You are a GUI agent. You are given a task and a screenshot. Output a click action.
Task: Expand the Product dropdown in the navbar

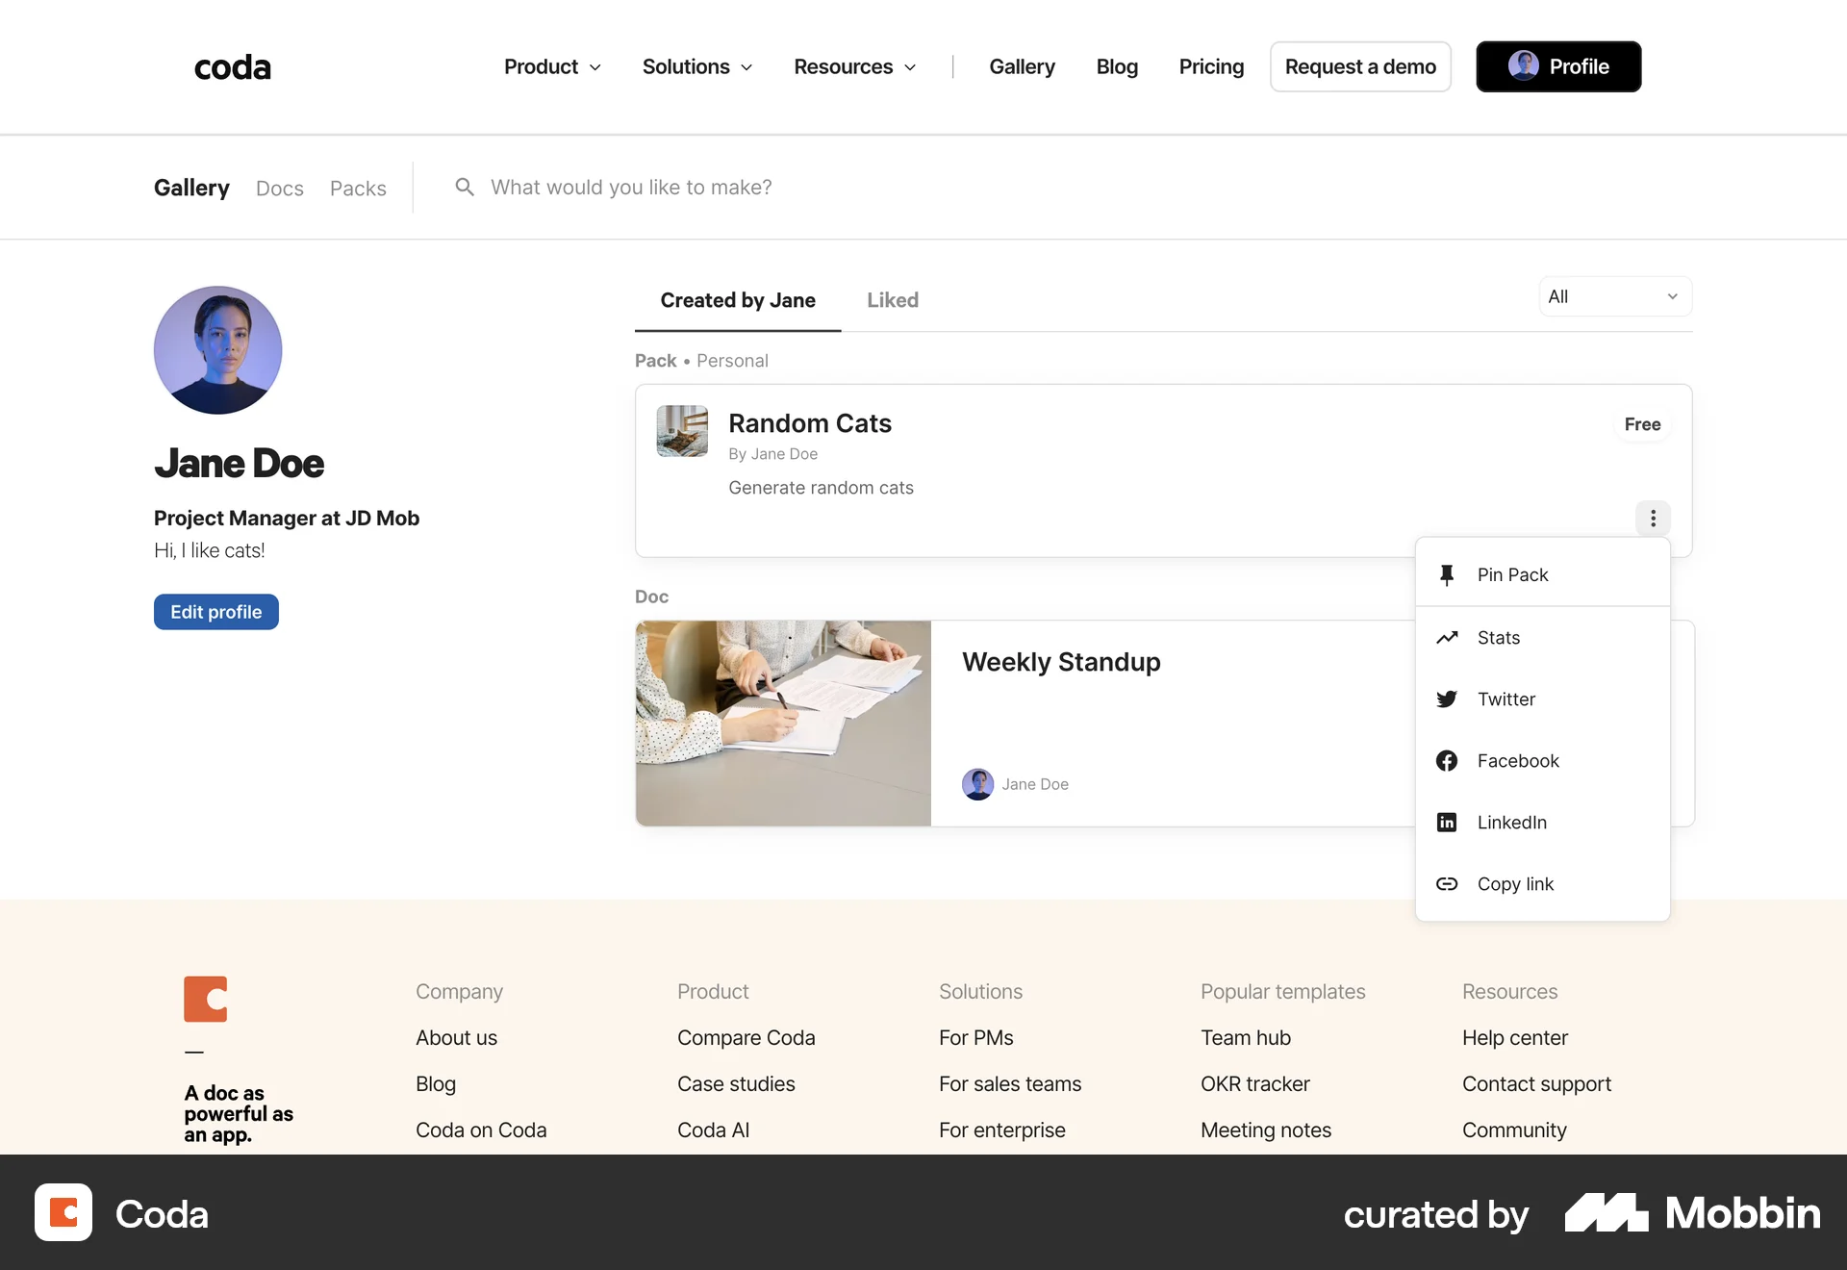[551, 66]
